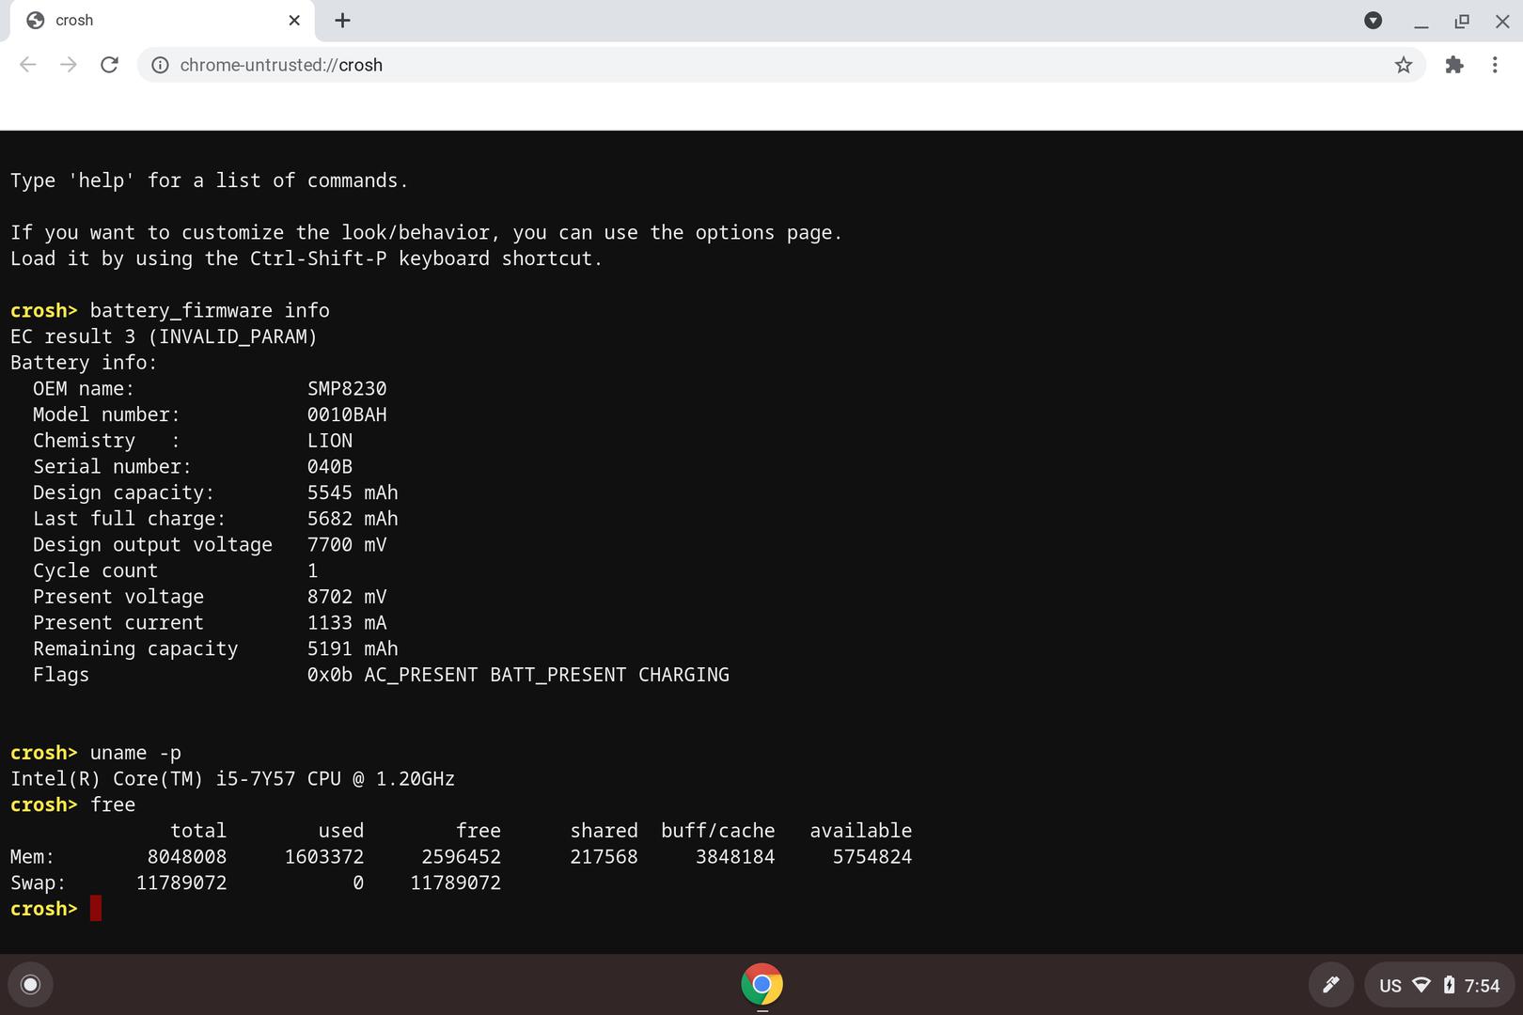This screenshot has width=1523, height=1015.
Task: Select the model number 0010BAH
Action: click(x=347, y=414)
